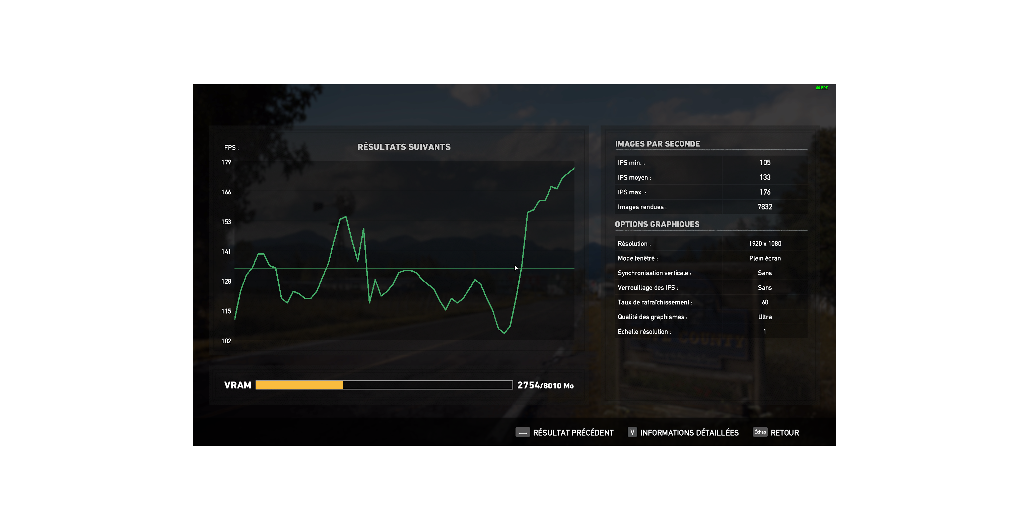Click the RÉSULTATS SUIVANTS heading

pyautogui.click(x=404, y=147)
